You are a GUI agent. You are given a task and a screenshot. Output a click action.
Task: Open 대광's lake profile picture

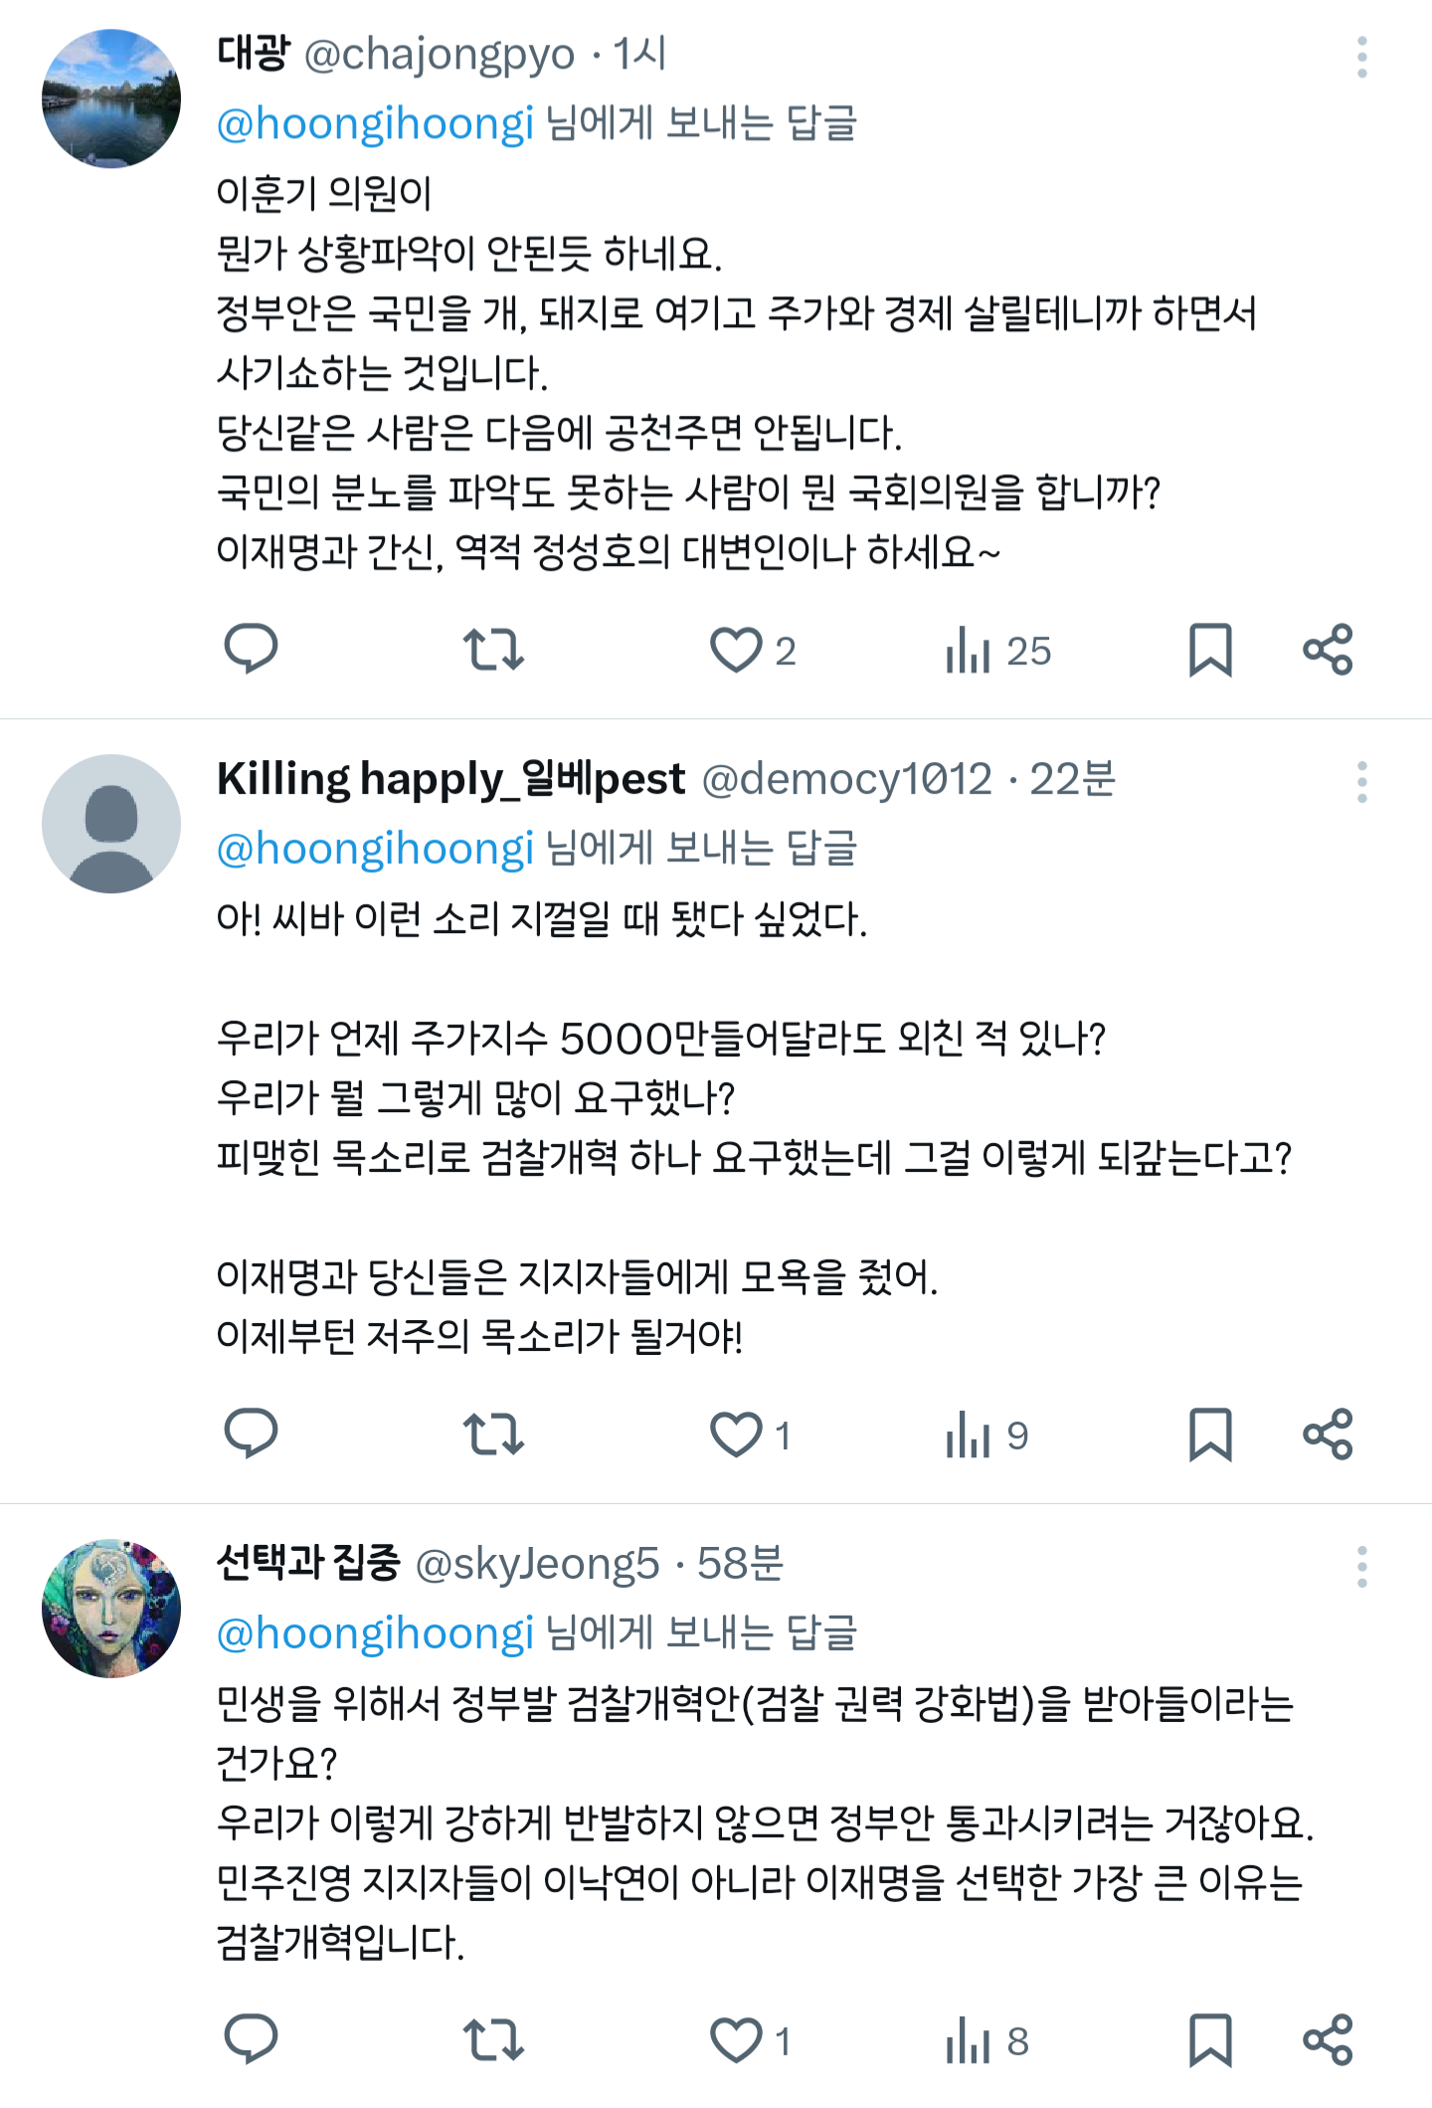point(111,98)
